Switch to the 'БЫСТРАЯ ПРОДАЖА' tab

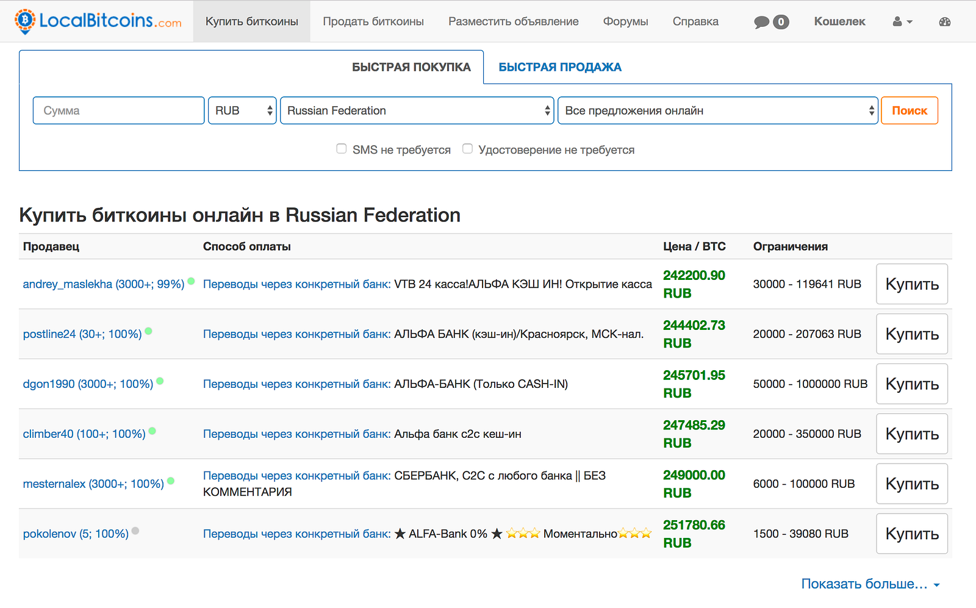coord(560,67)
